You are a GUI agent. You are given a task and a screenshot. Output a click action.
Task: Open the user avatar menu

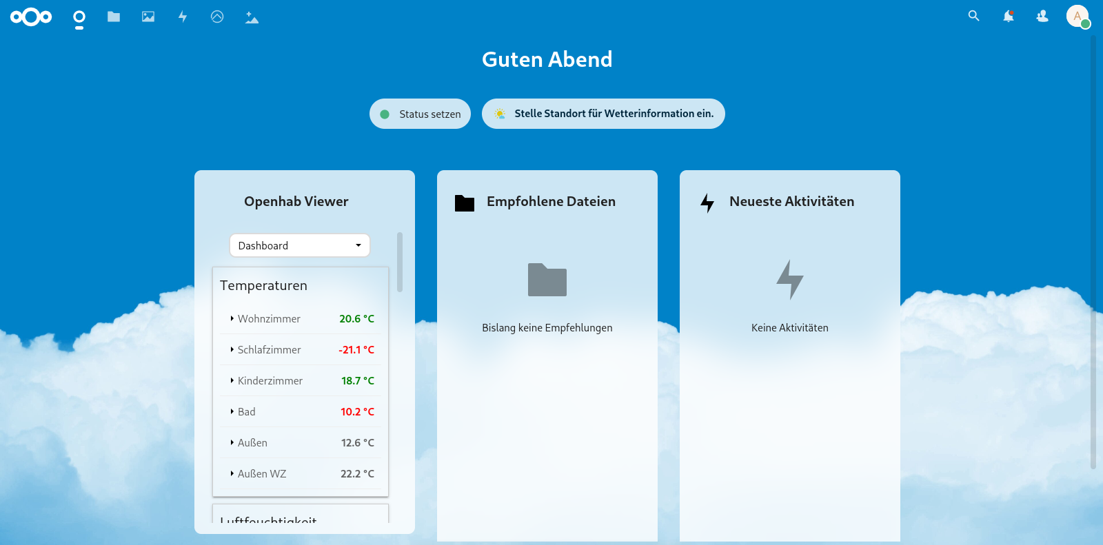pos(1077,16)
